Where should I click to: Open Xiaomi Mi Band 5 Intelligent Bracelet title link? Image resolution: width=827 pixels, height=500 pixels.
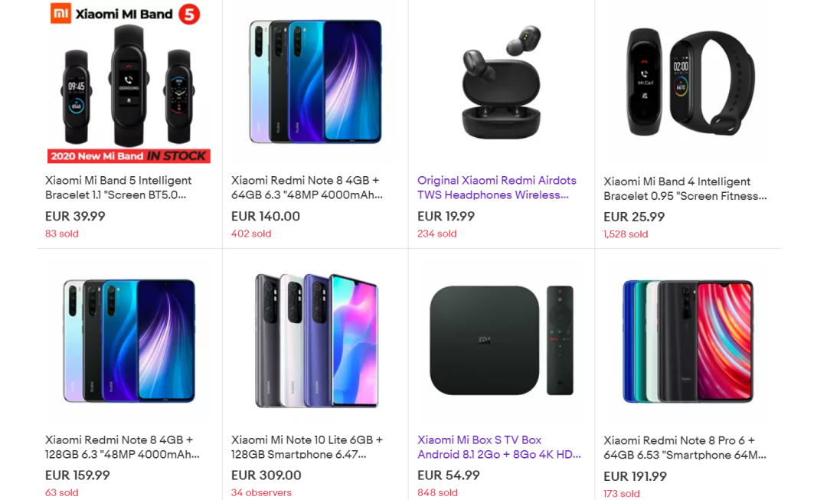119,188
